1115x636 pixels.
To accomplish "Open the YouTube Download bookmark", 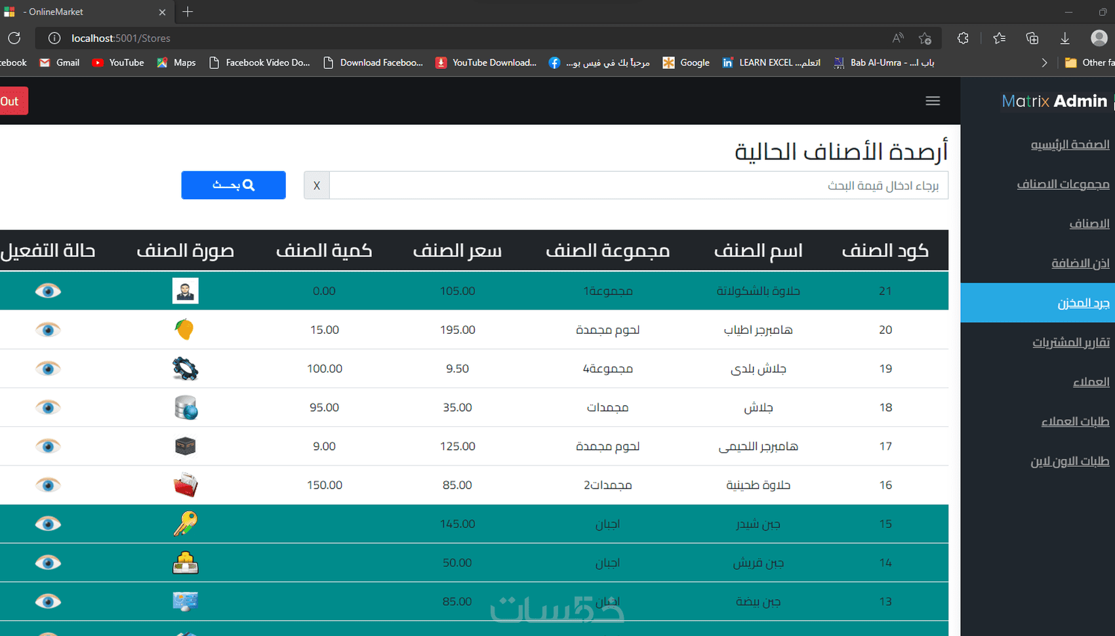I will click(x=486, y=62).
